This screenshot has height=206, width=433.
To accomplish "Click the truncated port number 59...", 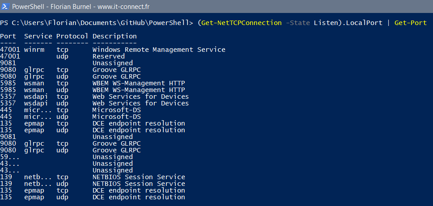I will 10,157.
